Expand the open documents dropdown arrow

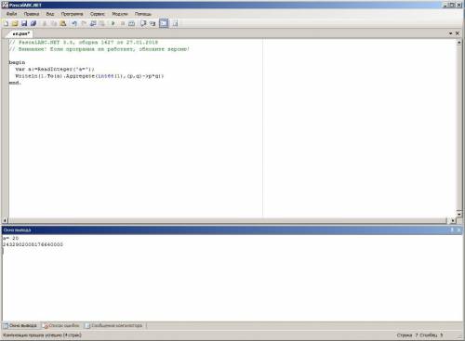(x=450, y=33)
